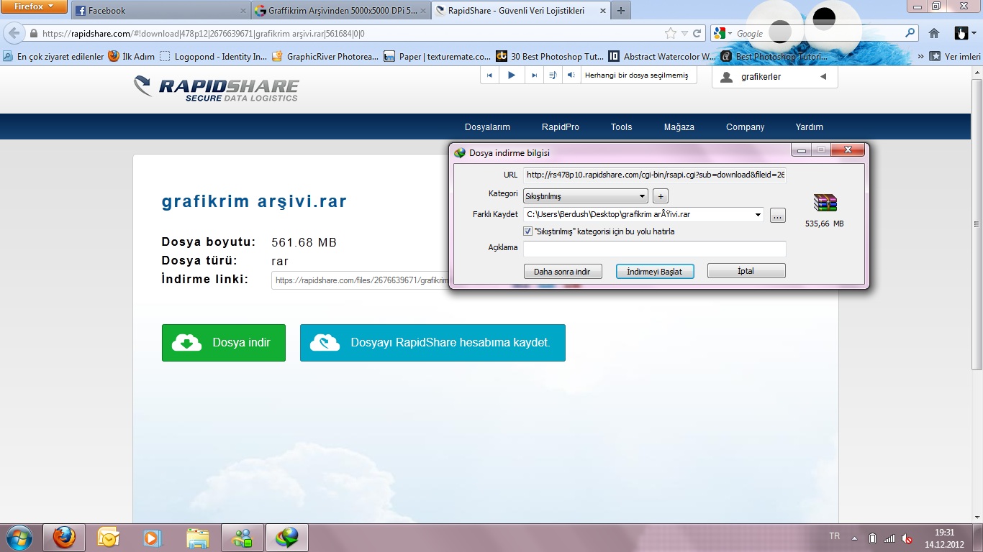Open Windows Explorer folder taskbar icon
Image resolution: width=983 pixels, height=552 pixels.
(198, 538)
